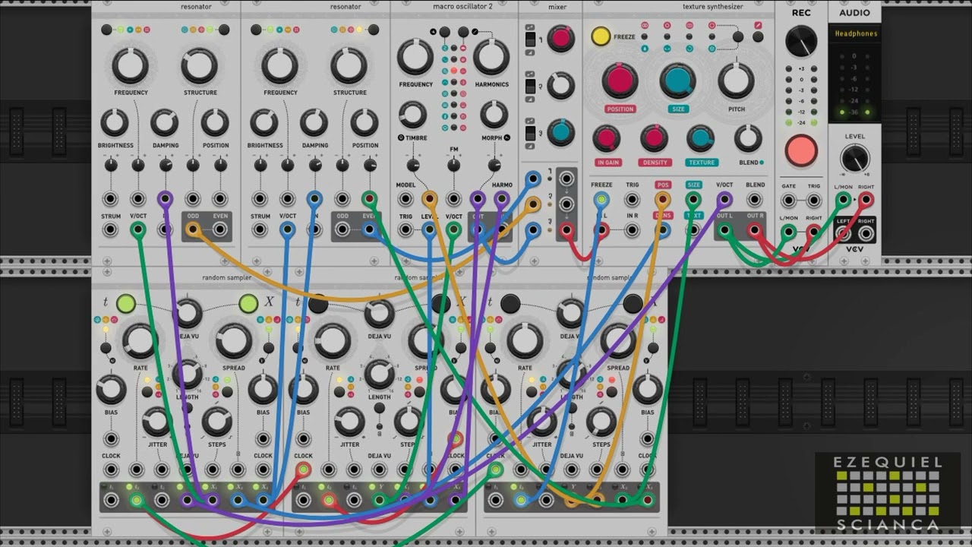Viewport: 972px width, 547px height.
Task: Click middle random sampler CLOCK jack with red cable
Action: tap(303, 470)
